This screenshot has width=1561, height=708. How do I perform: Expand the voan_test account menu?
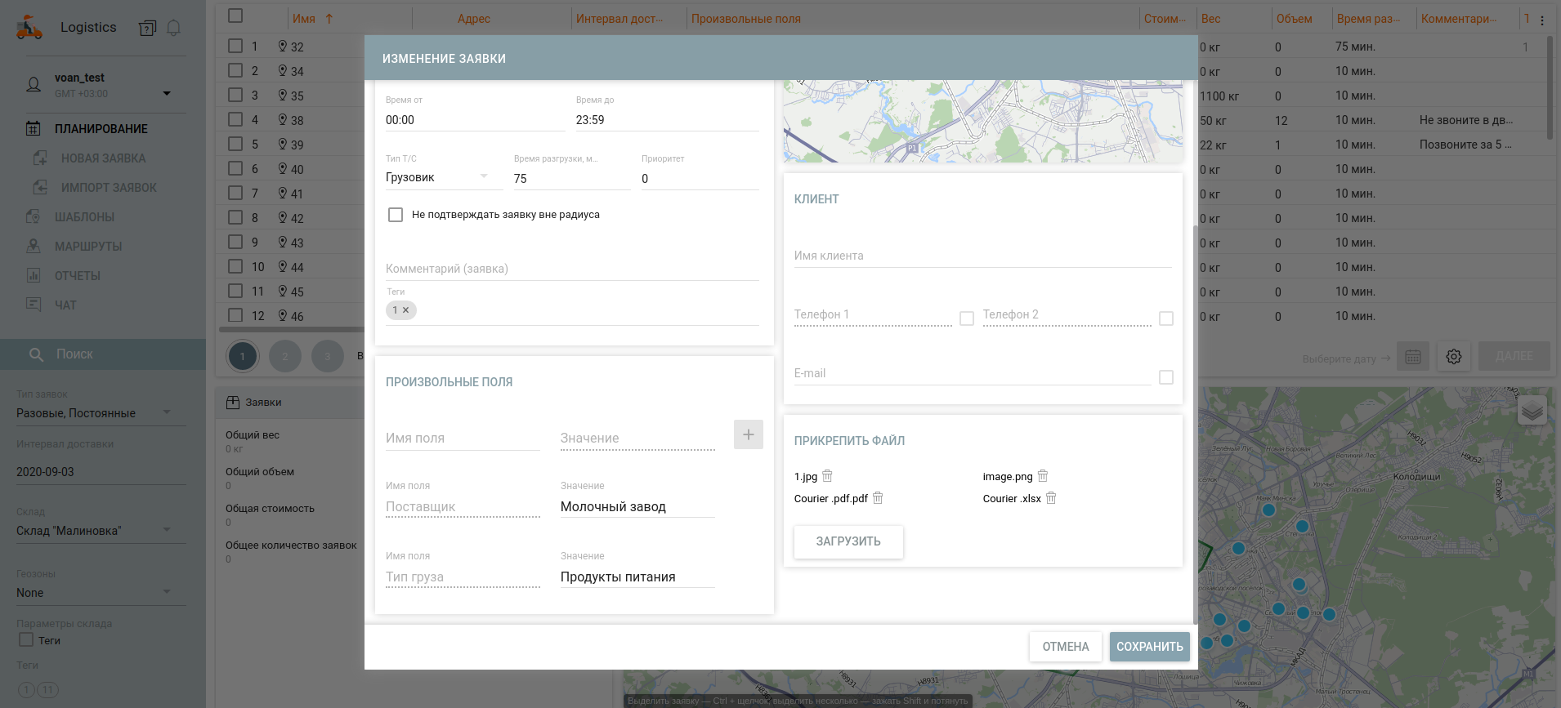pos(167,93)
